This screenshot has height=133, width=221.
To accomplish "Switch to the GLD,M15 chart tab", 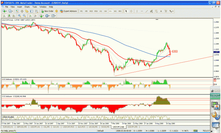I will pyautogui.click(x=81, y=127).
